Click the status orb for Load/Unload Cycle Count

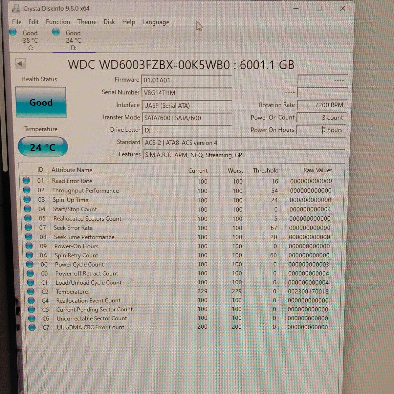point(30,282)
